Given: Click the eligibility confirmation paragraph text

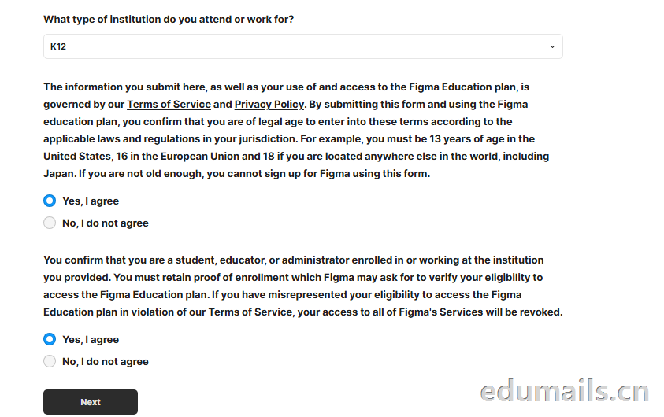Looking at the screenshot, I should 303,286.
